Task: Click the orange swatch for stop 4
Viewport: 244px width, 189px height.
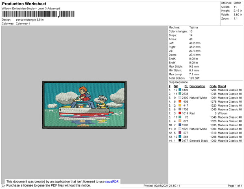Action: click(x=180, y=101)
